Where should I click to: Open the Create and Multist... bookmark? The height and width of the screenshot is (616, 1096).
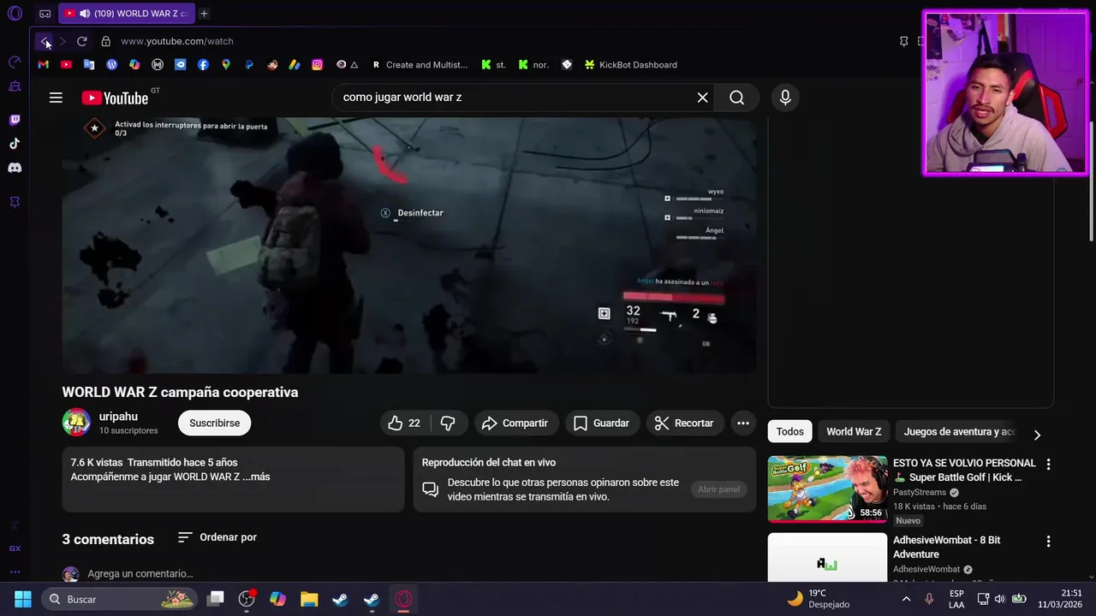point(420,65)
